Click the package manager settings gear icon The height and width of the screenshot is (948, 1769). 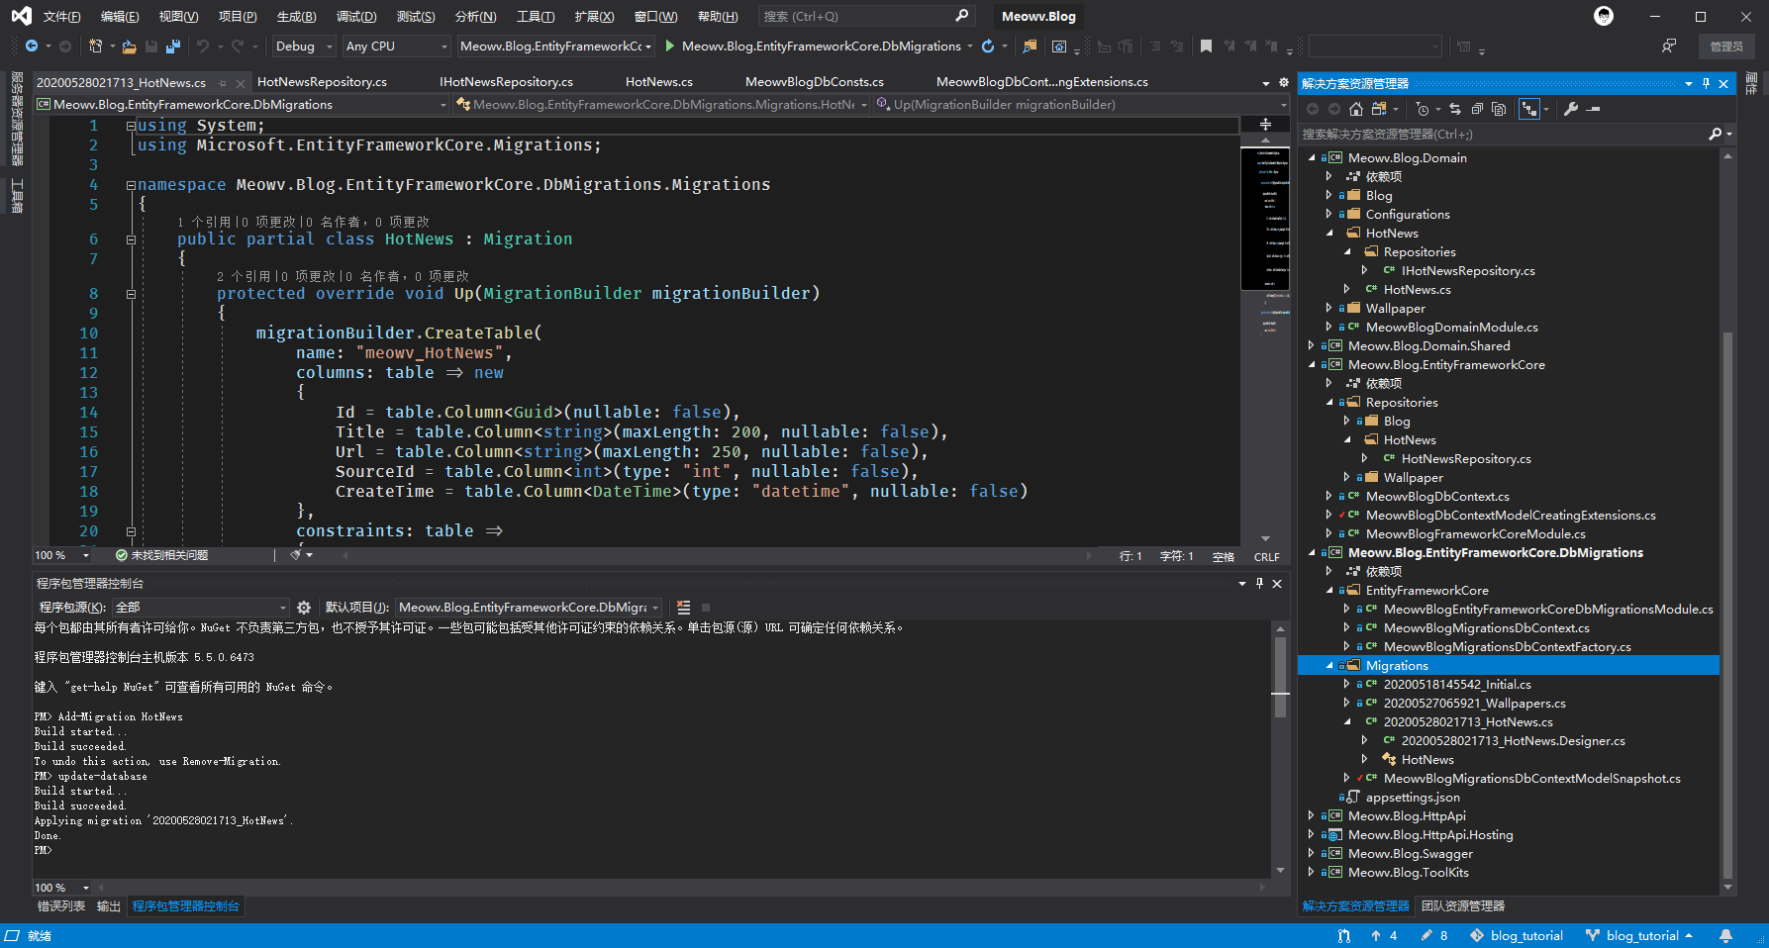pyautogui.click(x=304, y=608)
